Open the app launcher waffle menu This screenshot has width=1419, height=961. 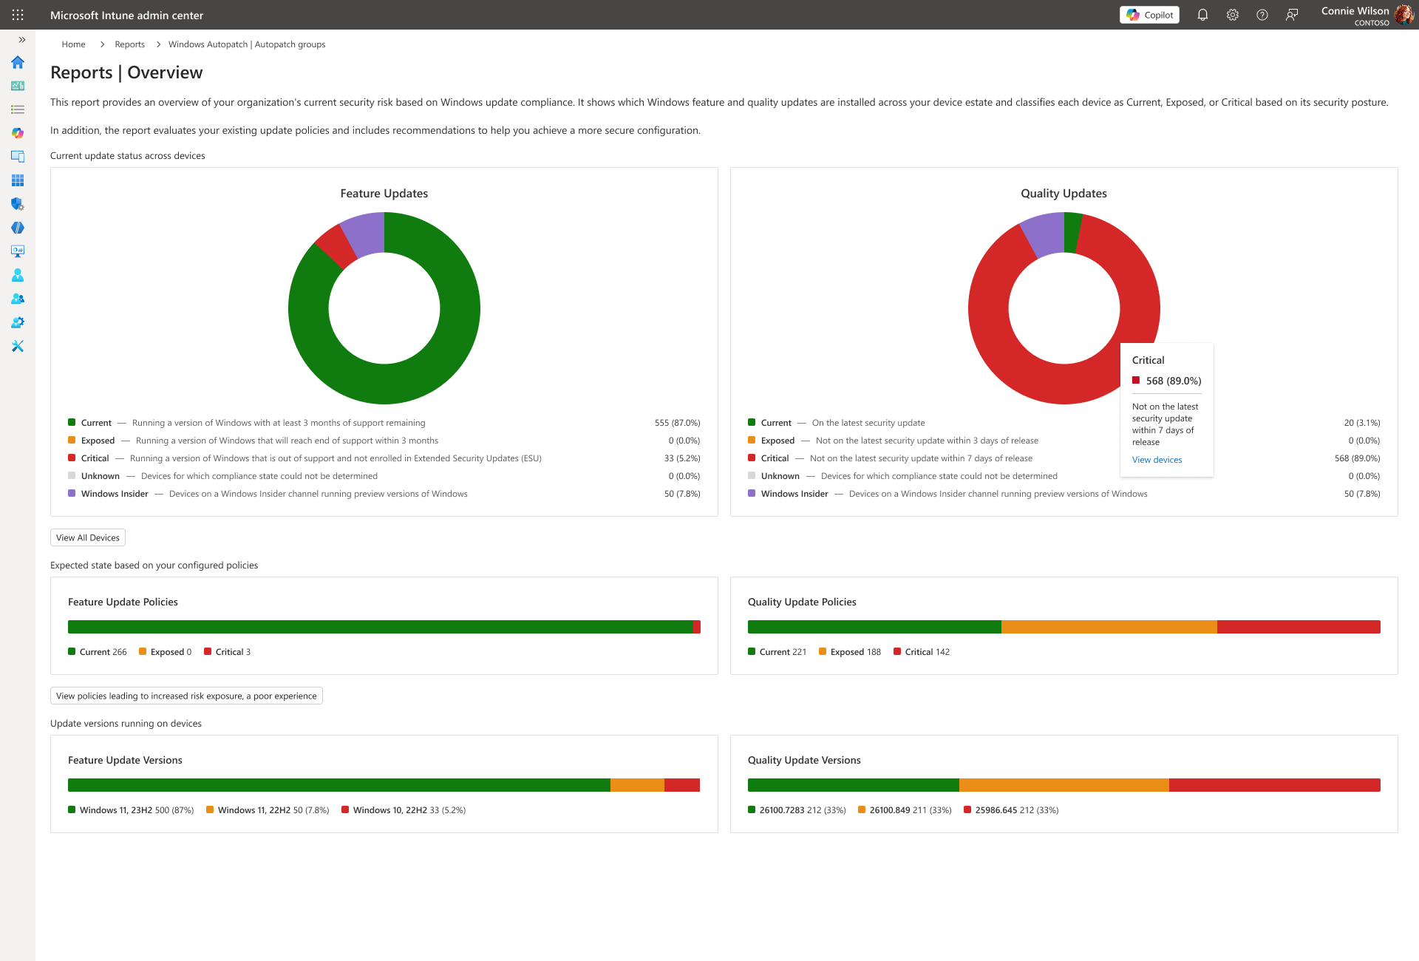pyautogui.click(x=18, y=15)
